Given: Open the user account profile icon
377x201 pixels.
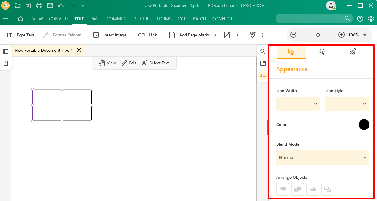Looking at the screenshot, I should click(331, 5).
